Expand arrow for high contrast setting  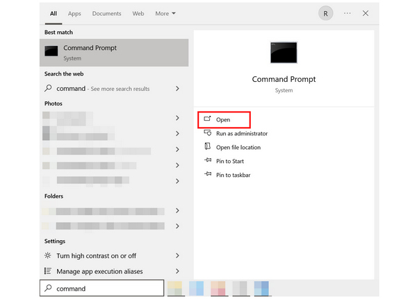coord(177,255)
